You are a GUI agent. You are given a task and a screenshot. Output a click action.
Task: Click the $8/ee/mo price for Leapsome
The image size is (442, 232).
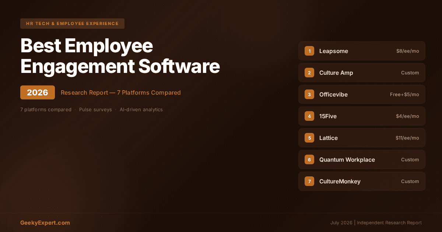407,51
